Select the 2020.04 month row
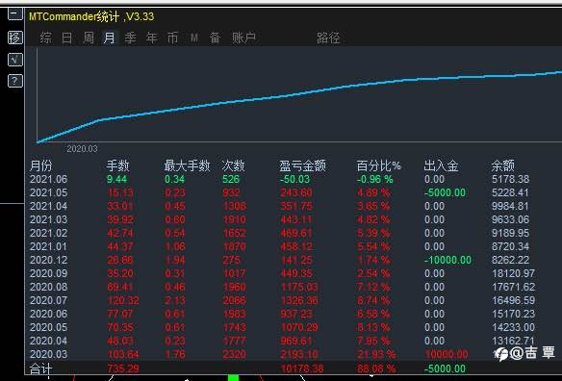Viewport: 562px width, 381px height. pyautogui.click(x=283, y=341)
